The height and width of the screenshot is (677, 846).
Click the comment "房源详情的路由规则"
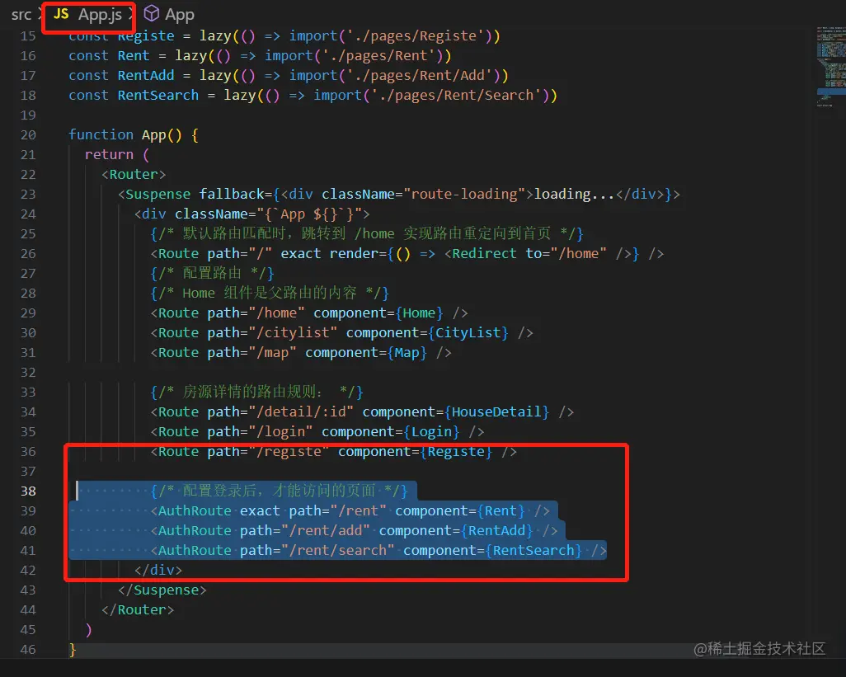[x=256, y=393]
